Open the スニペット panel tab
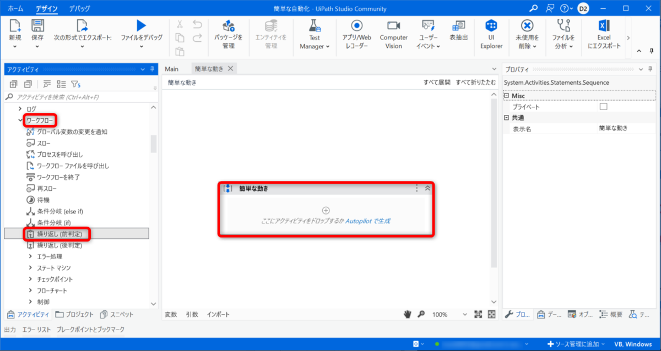661x351 pixels. click(x=117, y=315)
